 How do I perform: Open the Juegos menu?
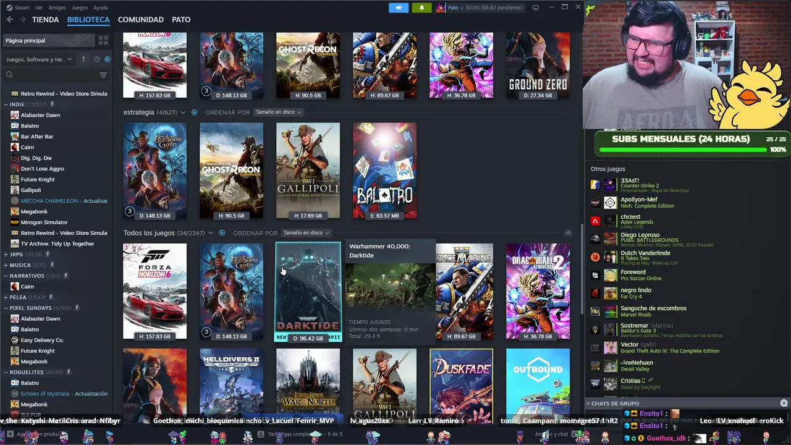point(80,7)
